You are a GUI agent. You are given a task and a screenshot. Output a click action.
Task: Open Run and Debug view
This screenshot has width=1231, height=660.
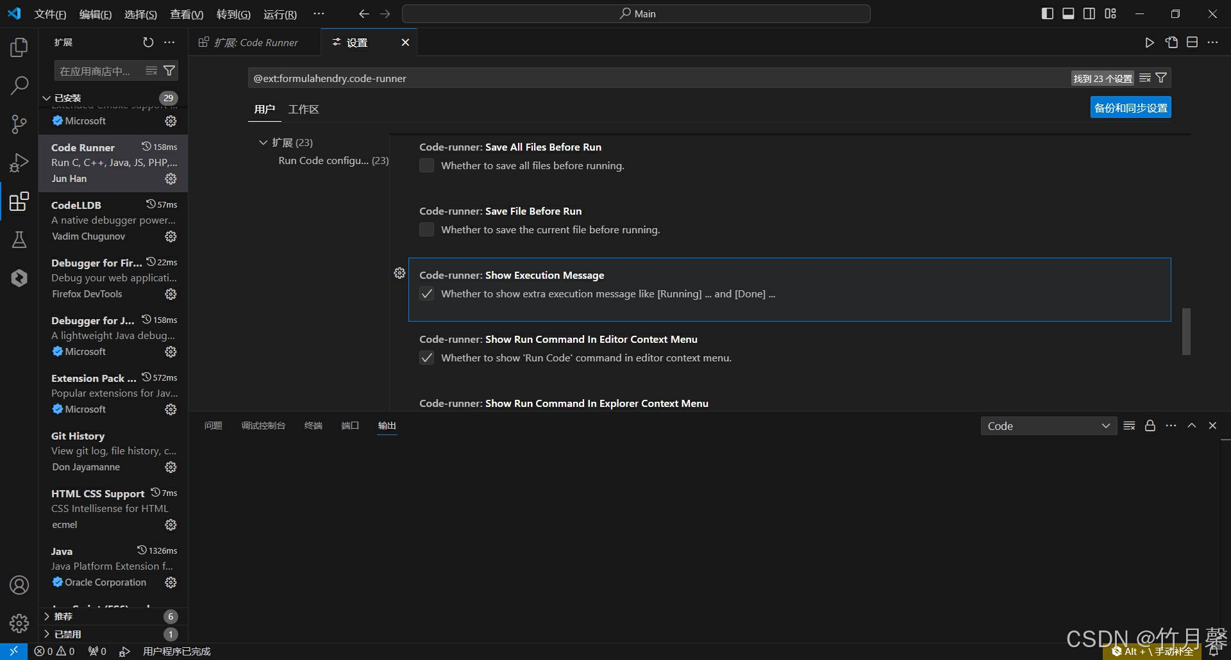[19, 163]
